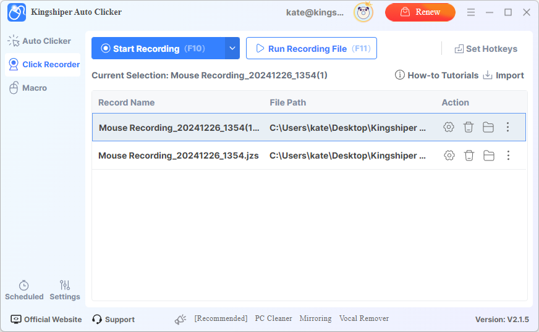
Task: Open settings gear for Mouse Recording_20241226_1354(1) row
Action: coord(449,127)
